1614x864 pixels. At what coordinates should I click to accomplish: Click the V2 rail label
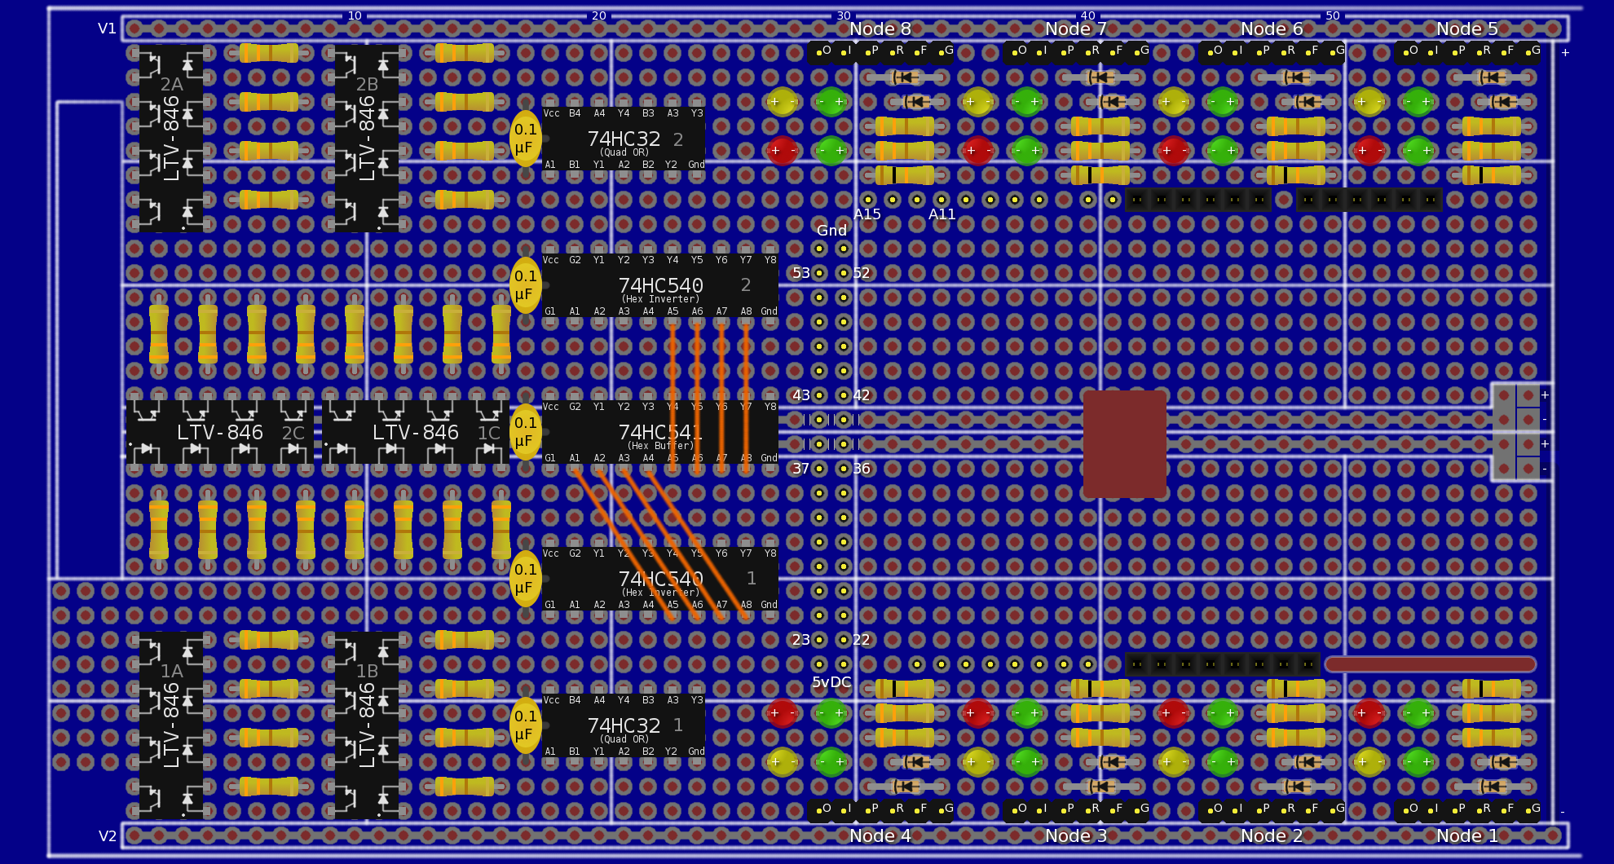108,835
